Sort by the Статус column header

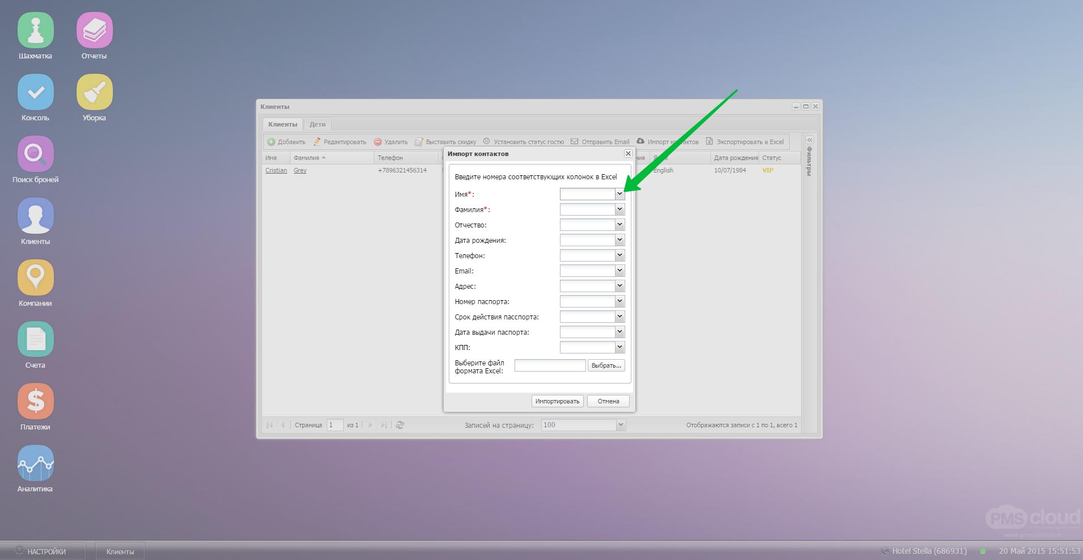pyautogui.click(x=779, y=158)
